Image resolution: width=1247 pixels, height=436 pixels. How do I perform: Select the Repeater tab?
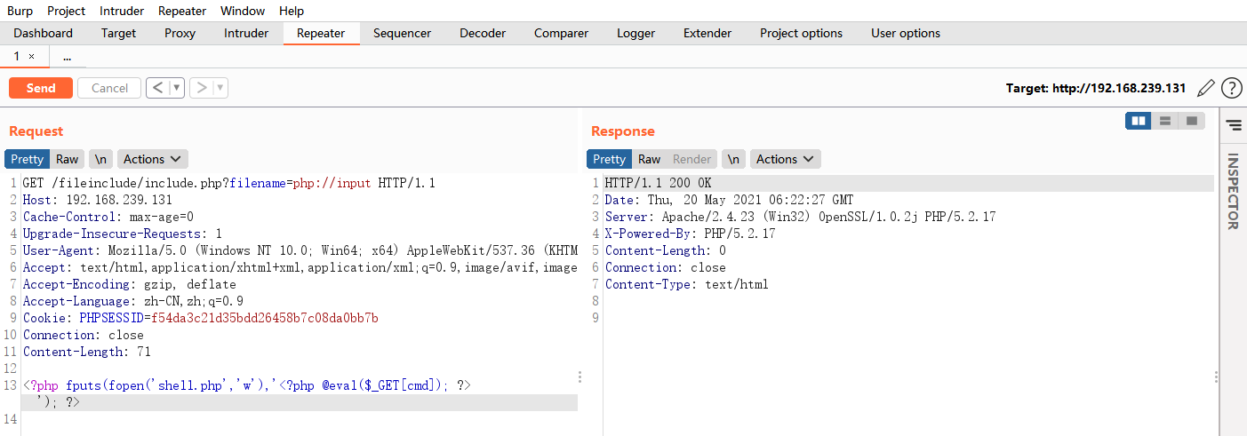(321, 33)
